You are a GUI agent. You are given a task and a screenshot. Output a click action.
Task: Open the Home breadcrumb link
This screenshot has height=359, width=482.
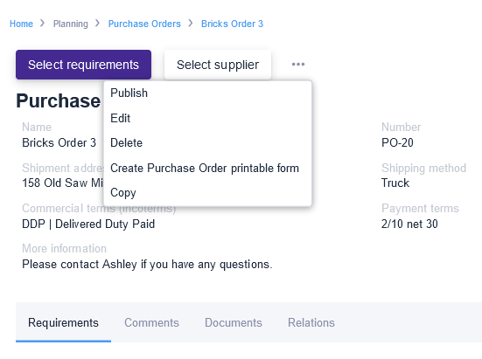(21, 24)
